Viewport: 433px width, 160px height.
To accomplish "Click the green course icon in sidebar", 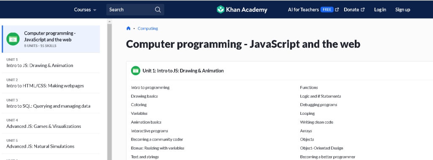I will pyautogui.click(x=13, y=39).
